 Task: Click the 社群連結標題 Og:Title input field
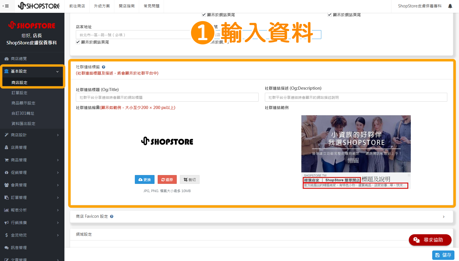coord(167,97)
